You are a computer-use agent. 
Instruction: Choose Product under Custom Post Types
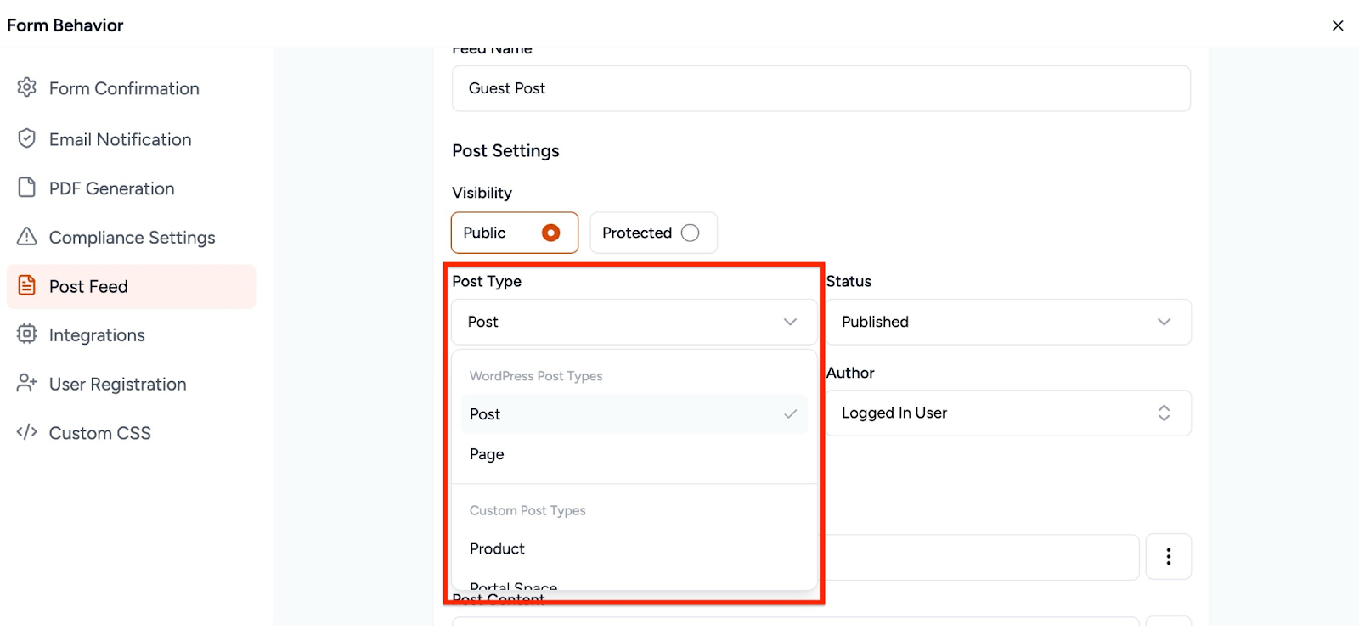click(498, 549)
